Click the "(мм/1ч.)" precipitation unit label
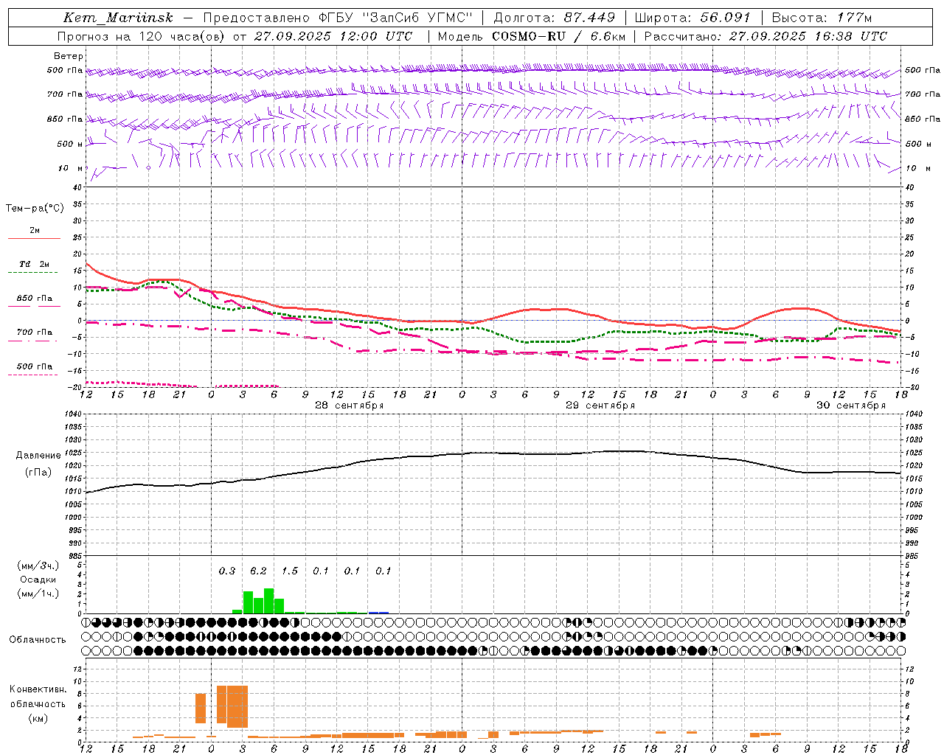Image resolution: width=944 pixels, height=755 pixels. point(38,594)
